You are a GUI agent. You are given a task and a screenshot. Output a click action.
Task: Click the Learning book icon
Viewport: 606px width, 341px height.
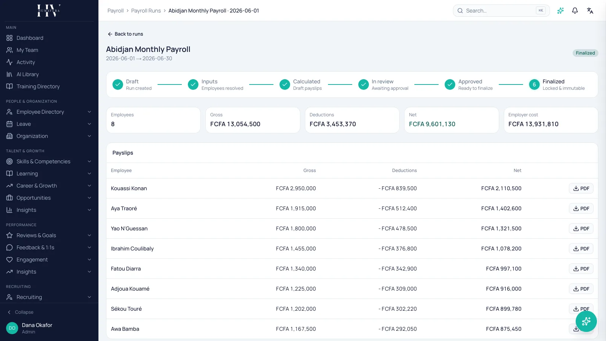[9, 174]
